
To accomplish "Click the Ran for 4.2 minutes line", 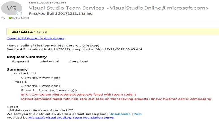I will coord(74,49).
